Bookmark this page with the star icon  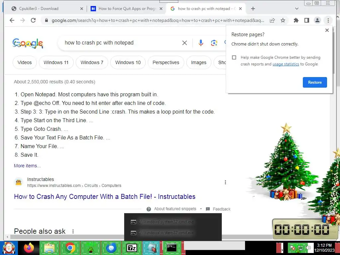click(x=283, y=20)
